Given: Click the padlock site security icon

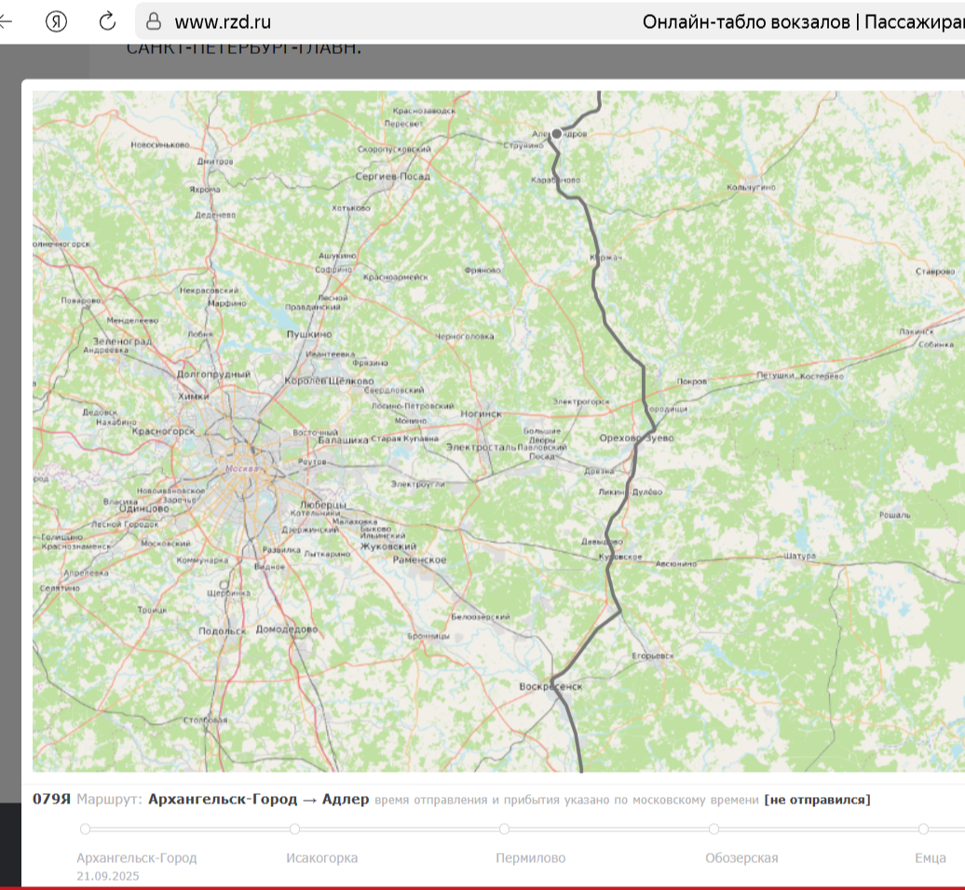Looking at the screenshot, I should click(155, 21).
